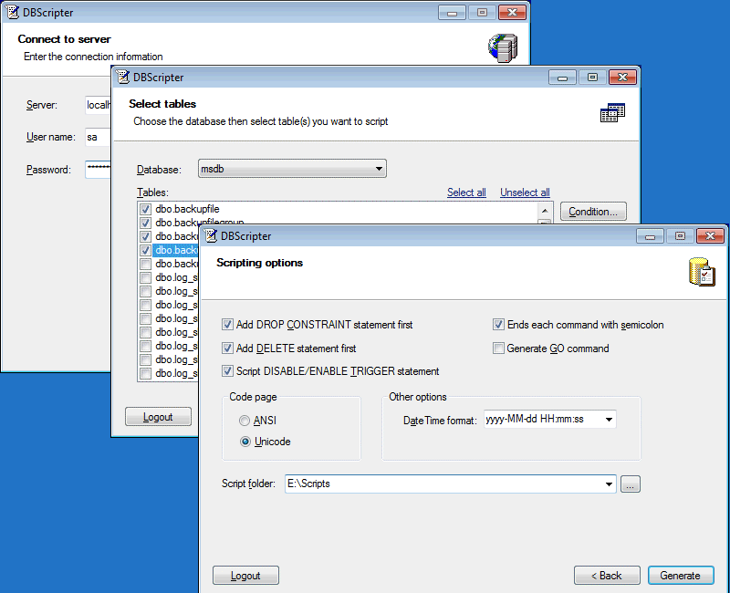
Task: Click Logout in Scripting options window
Action: click(x=245, y=576)
